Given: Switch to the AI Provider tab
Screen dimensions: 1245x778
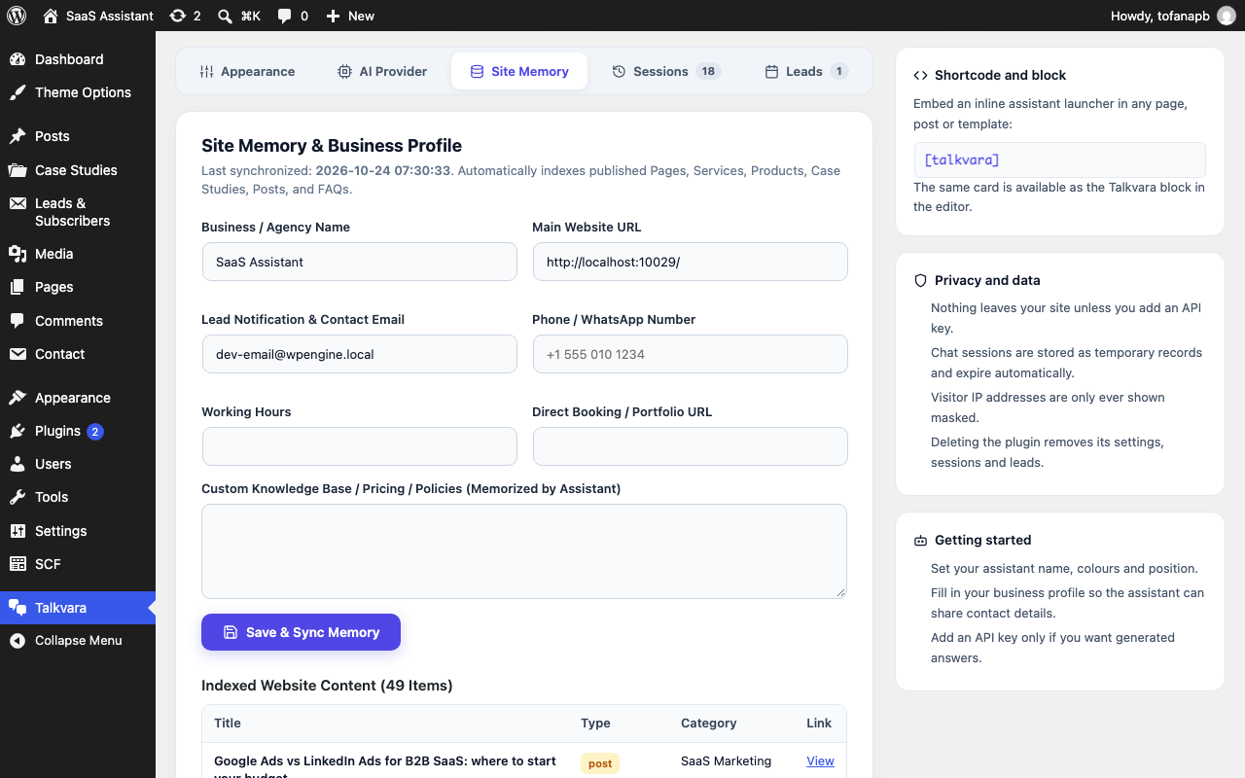Looking at the screenshot, I should [382, 71].
